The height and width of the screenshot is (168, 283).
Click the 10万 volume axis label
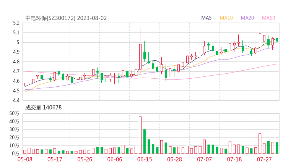point(14,145)
